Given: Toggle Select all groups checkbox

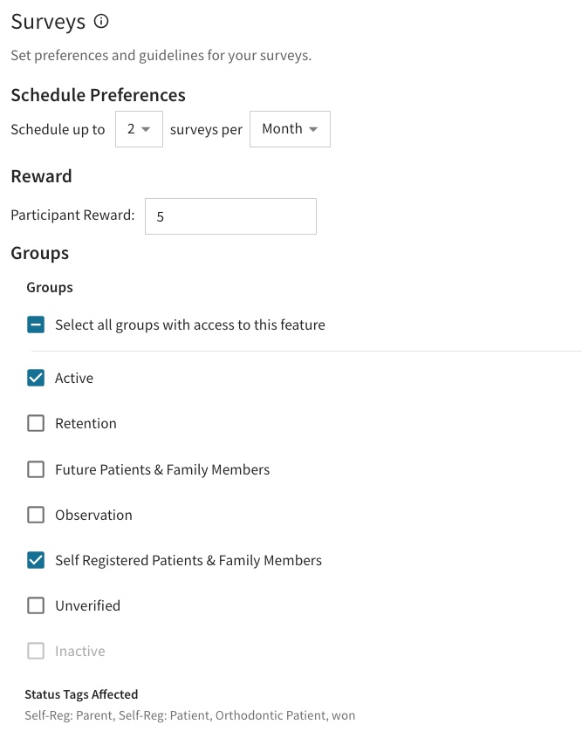Looking at the screenshot, I should click(x=36, y=325).
